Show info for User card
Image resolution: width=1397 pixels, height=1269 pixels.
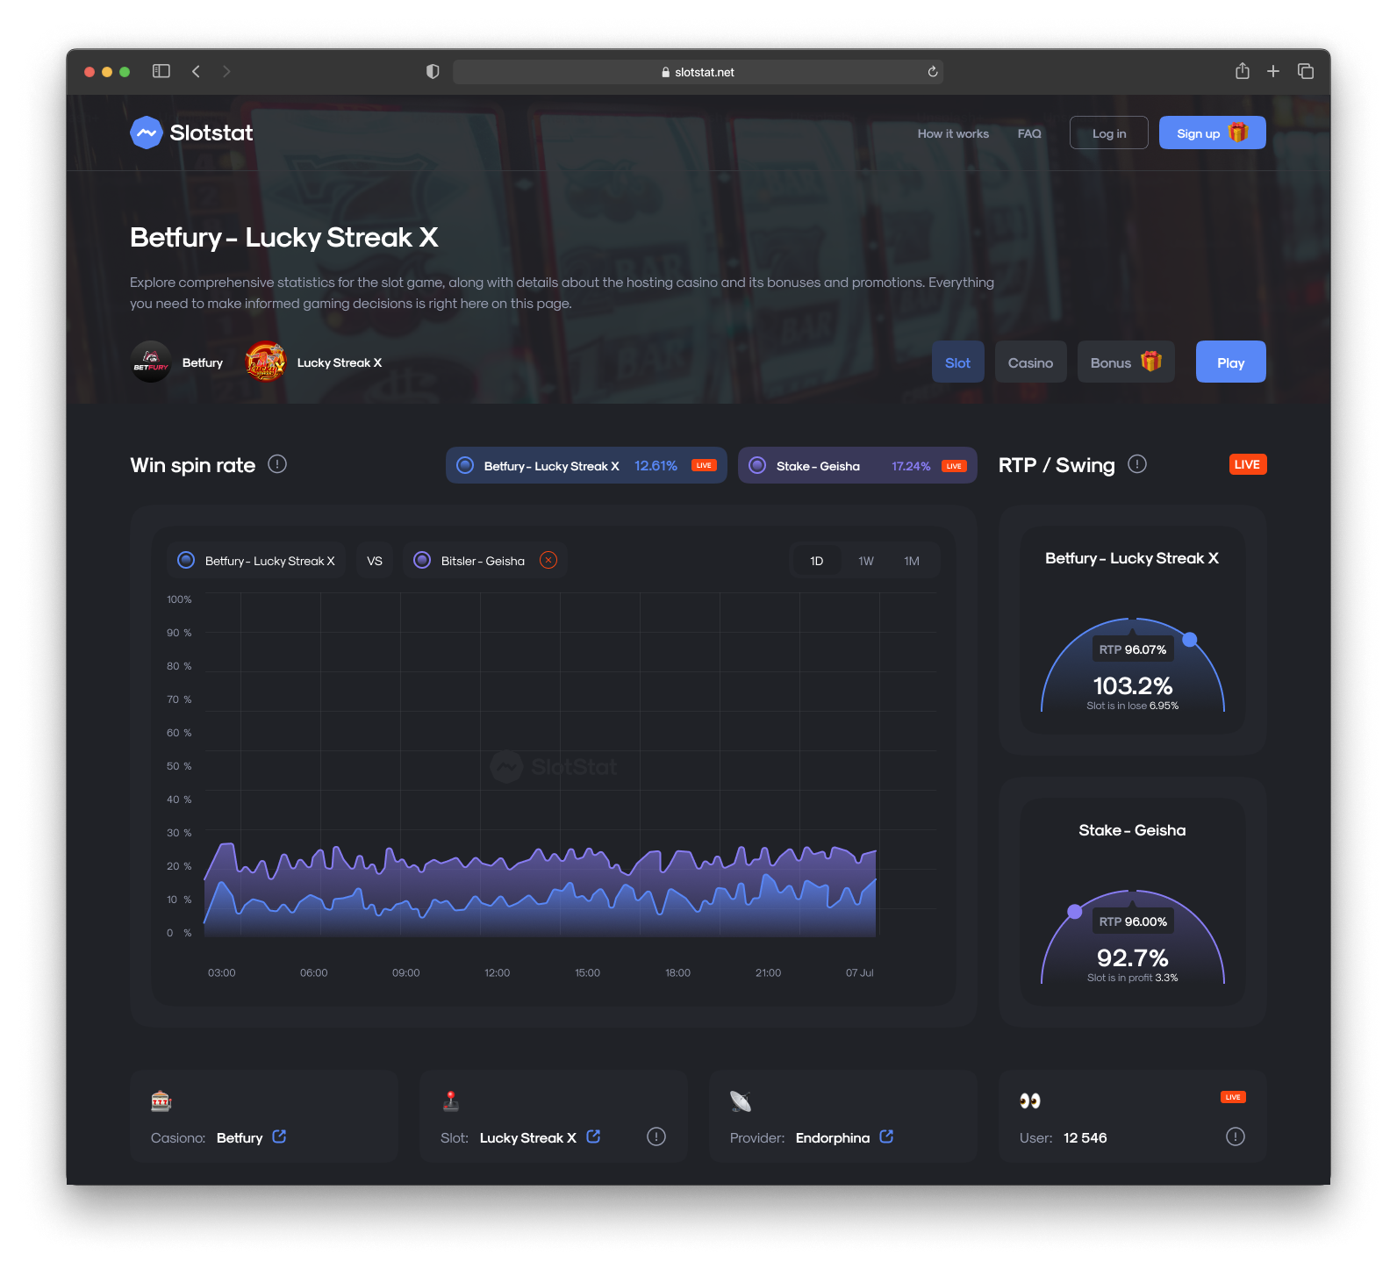(1236, 1136)
